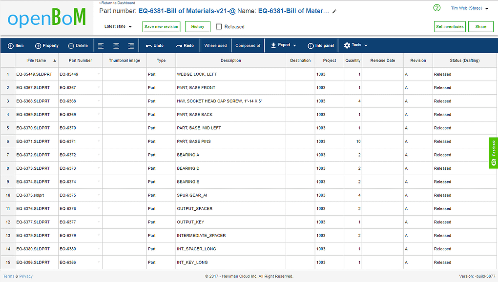Click the add Item plus icon
Viewport: 498px width, 282px height.
click(10, 46)
